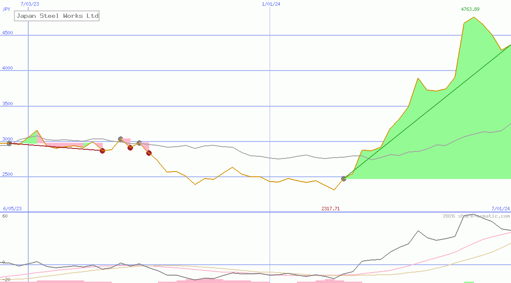
Task: Click the 4000 price axis label
Action: point(7,68)
